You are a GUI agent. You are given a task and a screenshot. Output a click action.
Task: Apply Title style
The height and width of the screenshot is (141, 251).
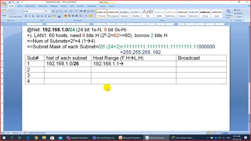148,14
